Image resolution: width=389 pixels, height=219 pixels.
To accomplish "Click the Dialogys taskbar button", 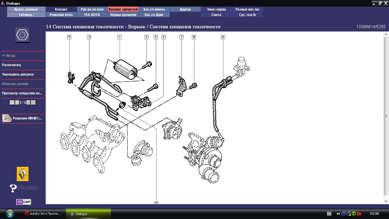I will tap(88, 214).
